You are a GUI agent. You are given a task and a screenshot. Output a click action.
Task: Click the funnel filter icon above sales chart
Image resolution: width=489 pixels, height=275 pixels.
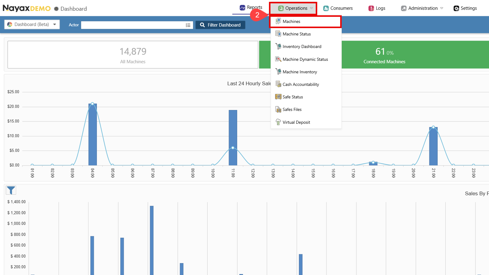[x=11, y=190]
